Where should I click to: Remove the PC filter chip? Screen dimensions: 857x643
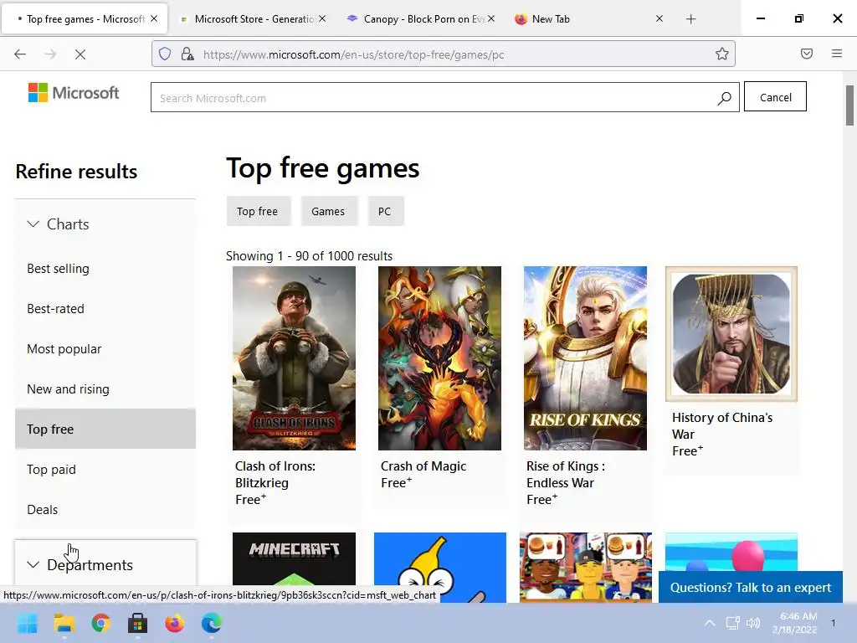(x=385, y=211)
